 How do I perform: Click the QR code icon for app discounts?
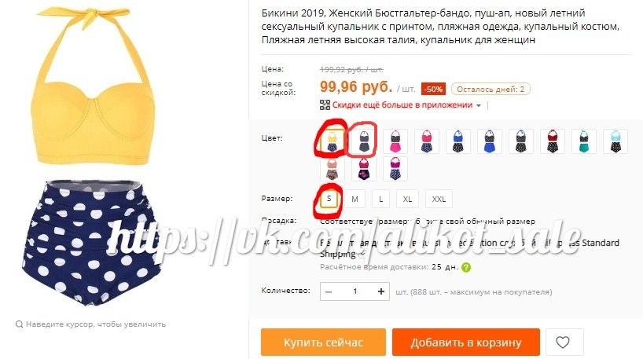click(x=325, y=105)
